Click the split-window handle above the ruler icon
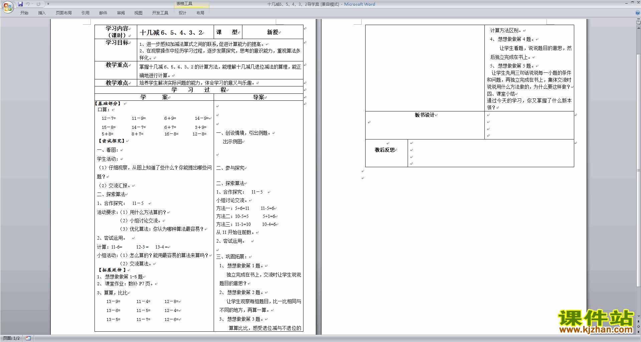Screen dimensions: 641x342 [638, 19]
